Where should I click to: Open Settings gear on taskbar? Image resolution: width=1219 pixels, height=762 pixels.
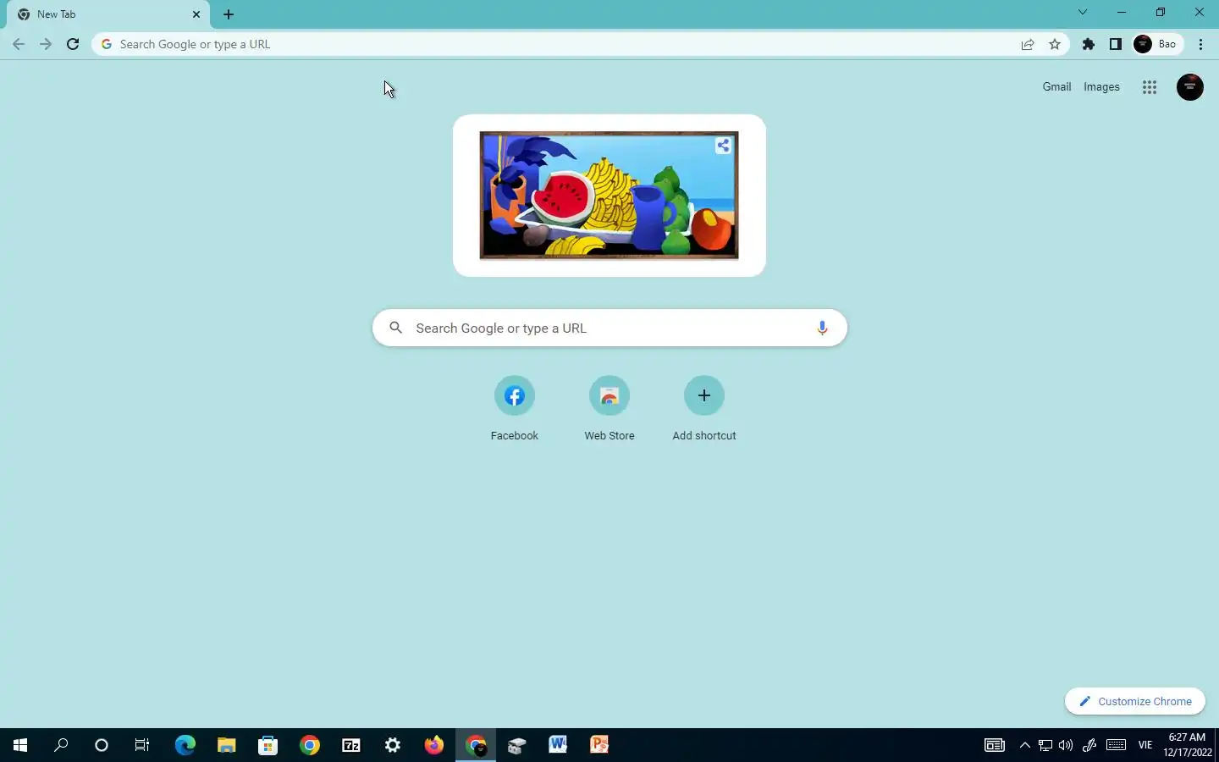click(x=392, y=745)
